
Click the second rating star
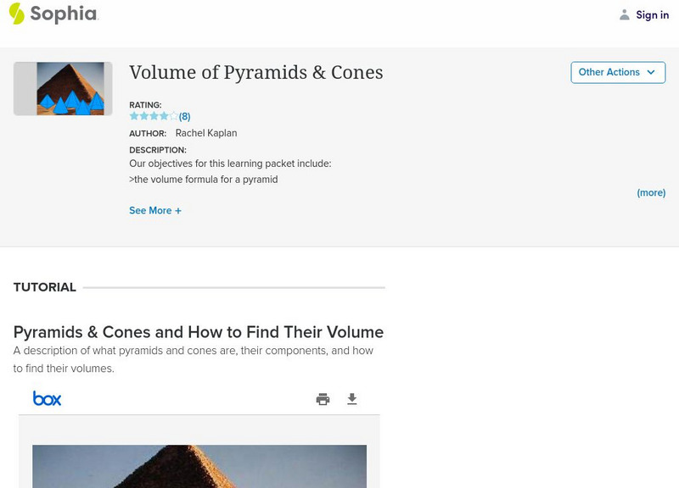[144, 116]
